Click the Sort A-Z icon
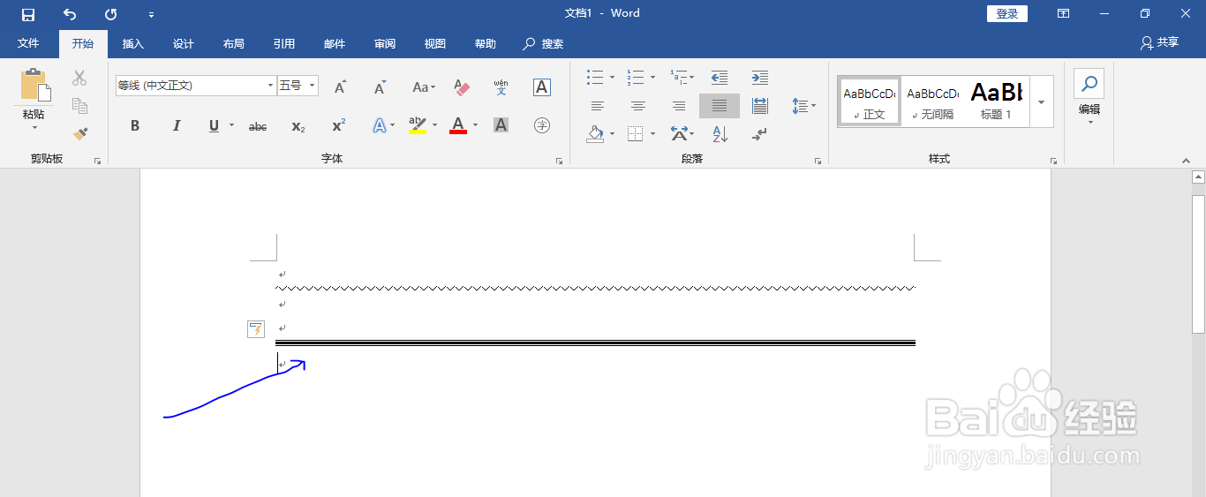Screen dimensions: 1206x497 tap(720, 134)
